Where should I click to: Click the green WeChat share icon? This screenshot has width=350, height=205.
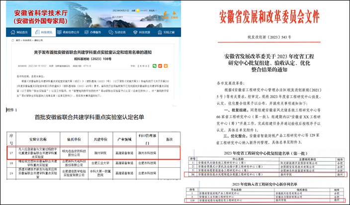click(155, 66)
